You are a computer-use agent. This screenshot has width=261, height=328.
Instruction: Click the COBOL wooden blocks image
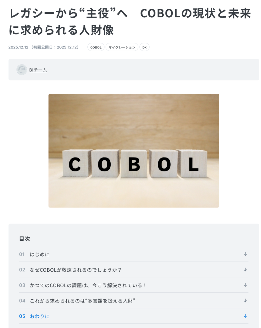click(134, 151)
